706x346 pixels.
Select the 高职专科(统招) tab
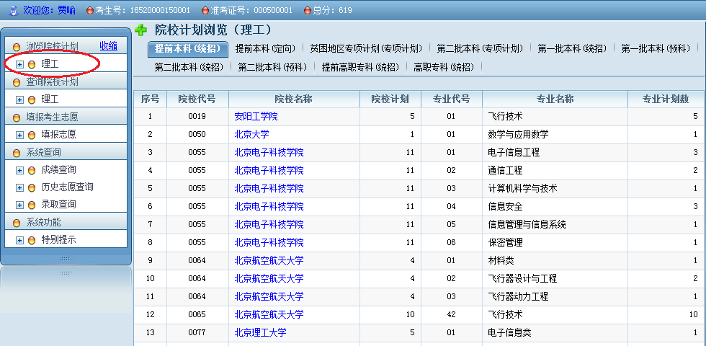[x=443, y=67]
